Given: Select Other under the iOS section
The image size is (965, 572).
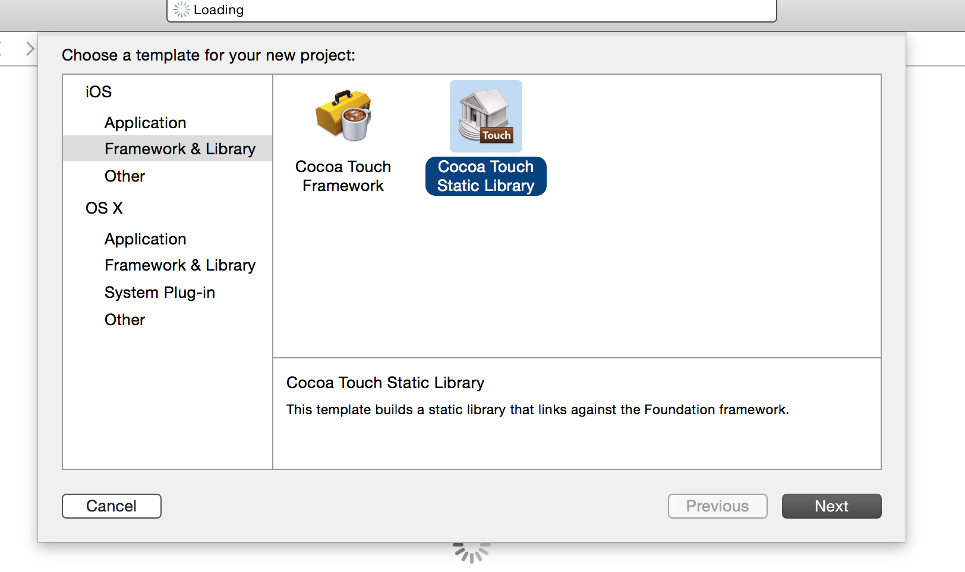Looking at the screenshot, I should pyautogui.click(x=125, y=176).
